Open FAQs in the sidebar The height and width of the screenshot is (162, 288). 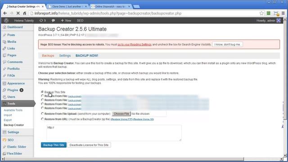coord(11,76)
